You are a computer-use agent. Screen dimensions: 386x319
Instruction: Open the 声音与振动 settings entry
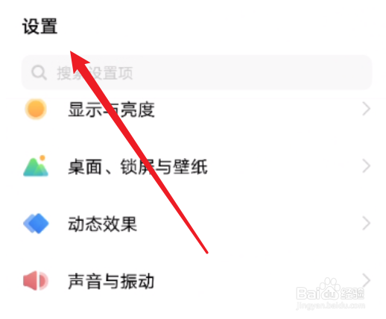(193, 281)
